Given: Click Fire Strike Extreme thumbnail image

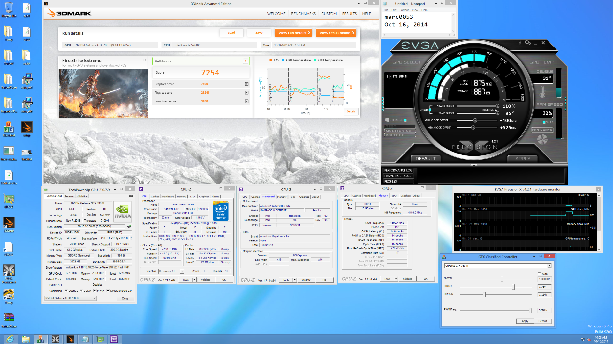Looking at the screenshot, I should (103, 94).
